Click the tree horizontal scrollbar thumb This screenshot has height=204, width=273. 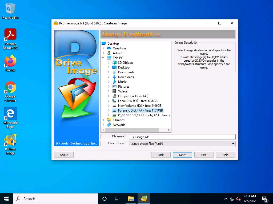132,130
